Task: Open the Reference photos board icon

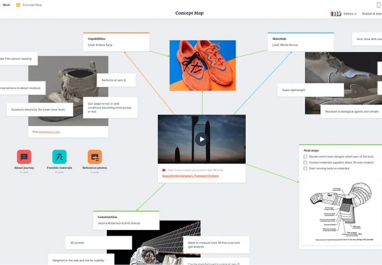Action: pos(95,157)
